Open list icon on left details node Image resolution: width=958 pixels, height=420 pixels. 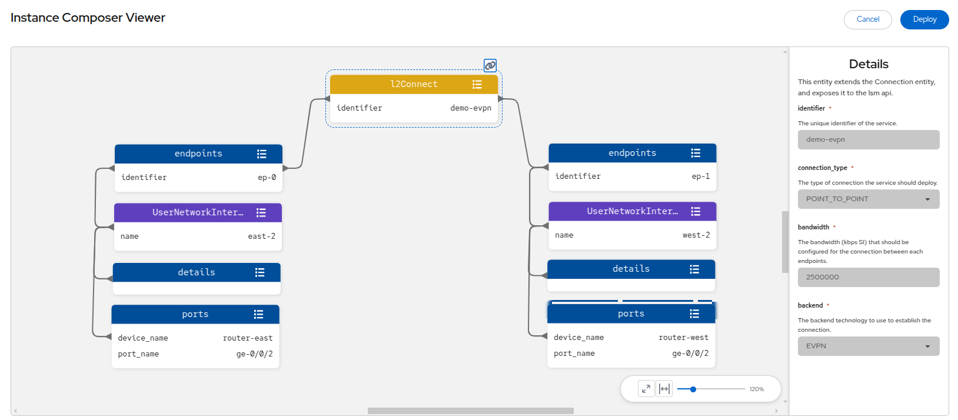260,272
